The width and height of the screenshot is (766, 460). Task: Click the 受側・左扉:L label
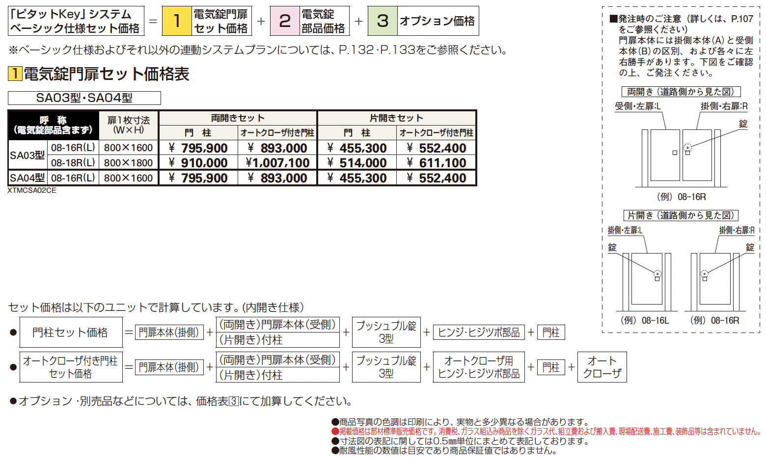[x=638, y=106]
